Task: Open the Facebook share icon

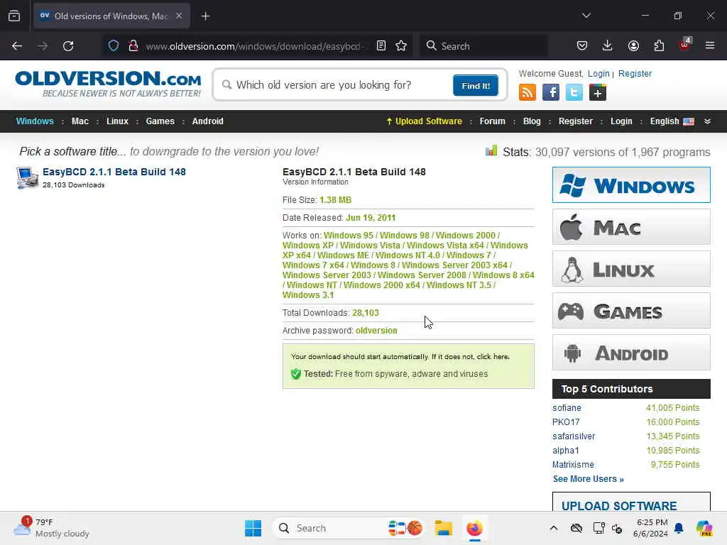Action: click(x=551, y=92)
